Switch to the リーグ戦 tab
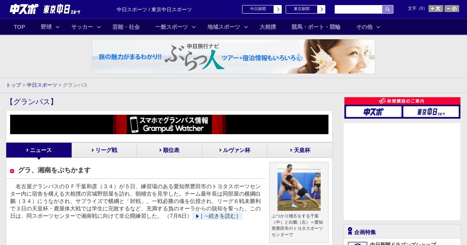The image size is (467, 245). [x=104, y=150]
